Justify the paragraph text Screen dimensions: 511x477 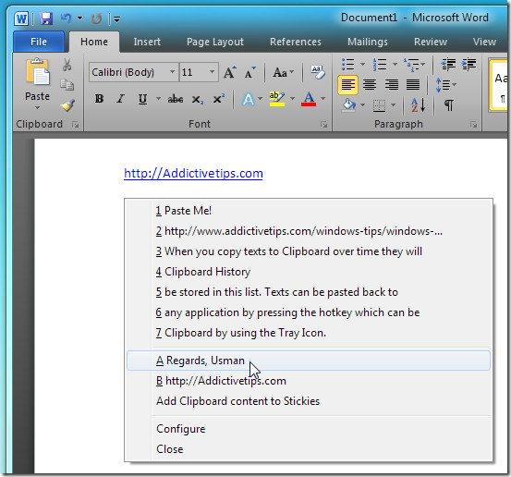(413, 85)
